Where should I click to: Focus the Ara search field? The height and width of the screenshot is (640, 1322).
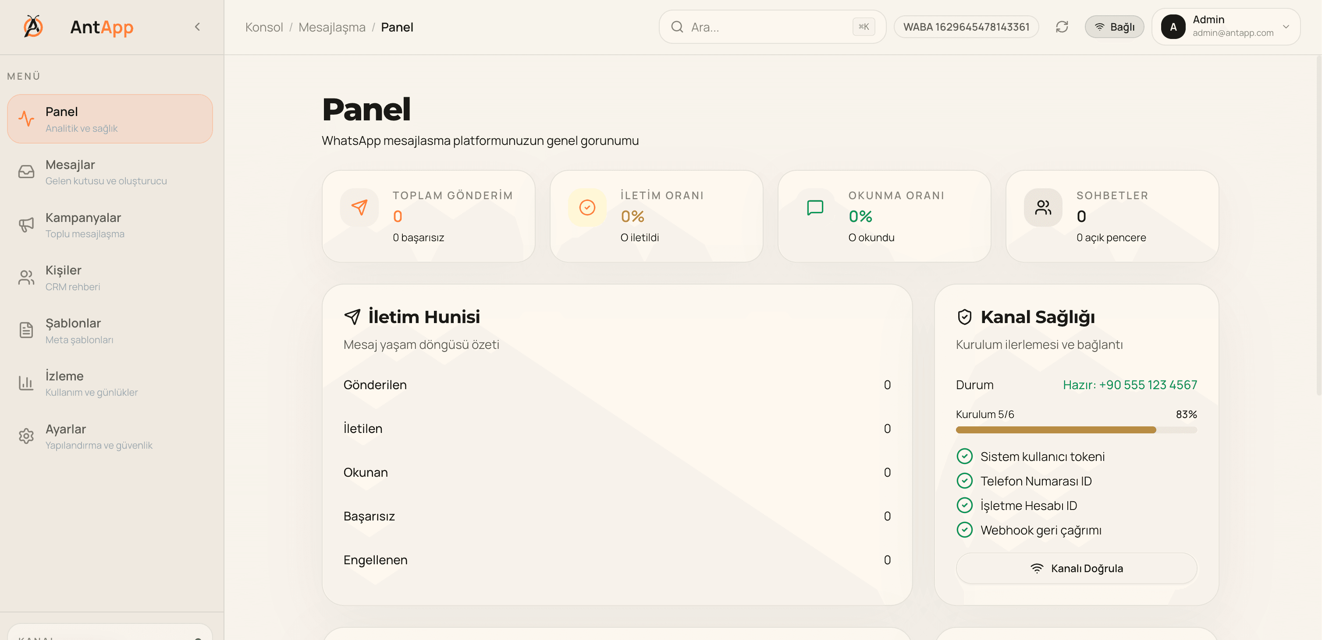click(772, 27)
